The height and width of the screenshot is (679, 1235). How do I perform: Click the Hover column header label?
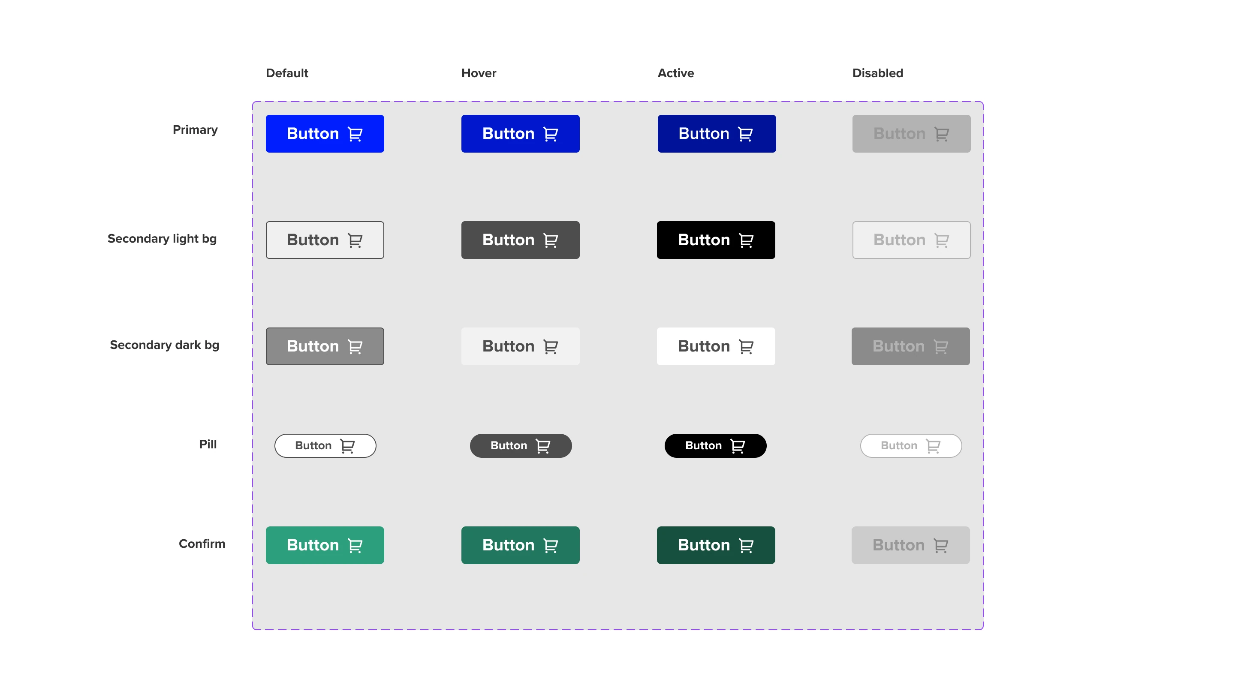coord(478,73)
